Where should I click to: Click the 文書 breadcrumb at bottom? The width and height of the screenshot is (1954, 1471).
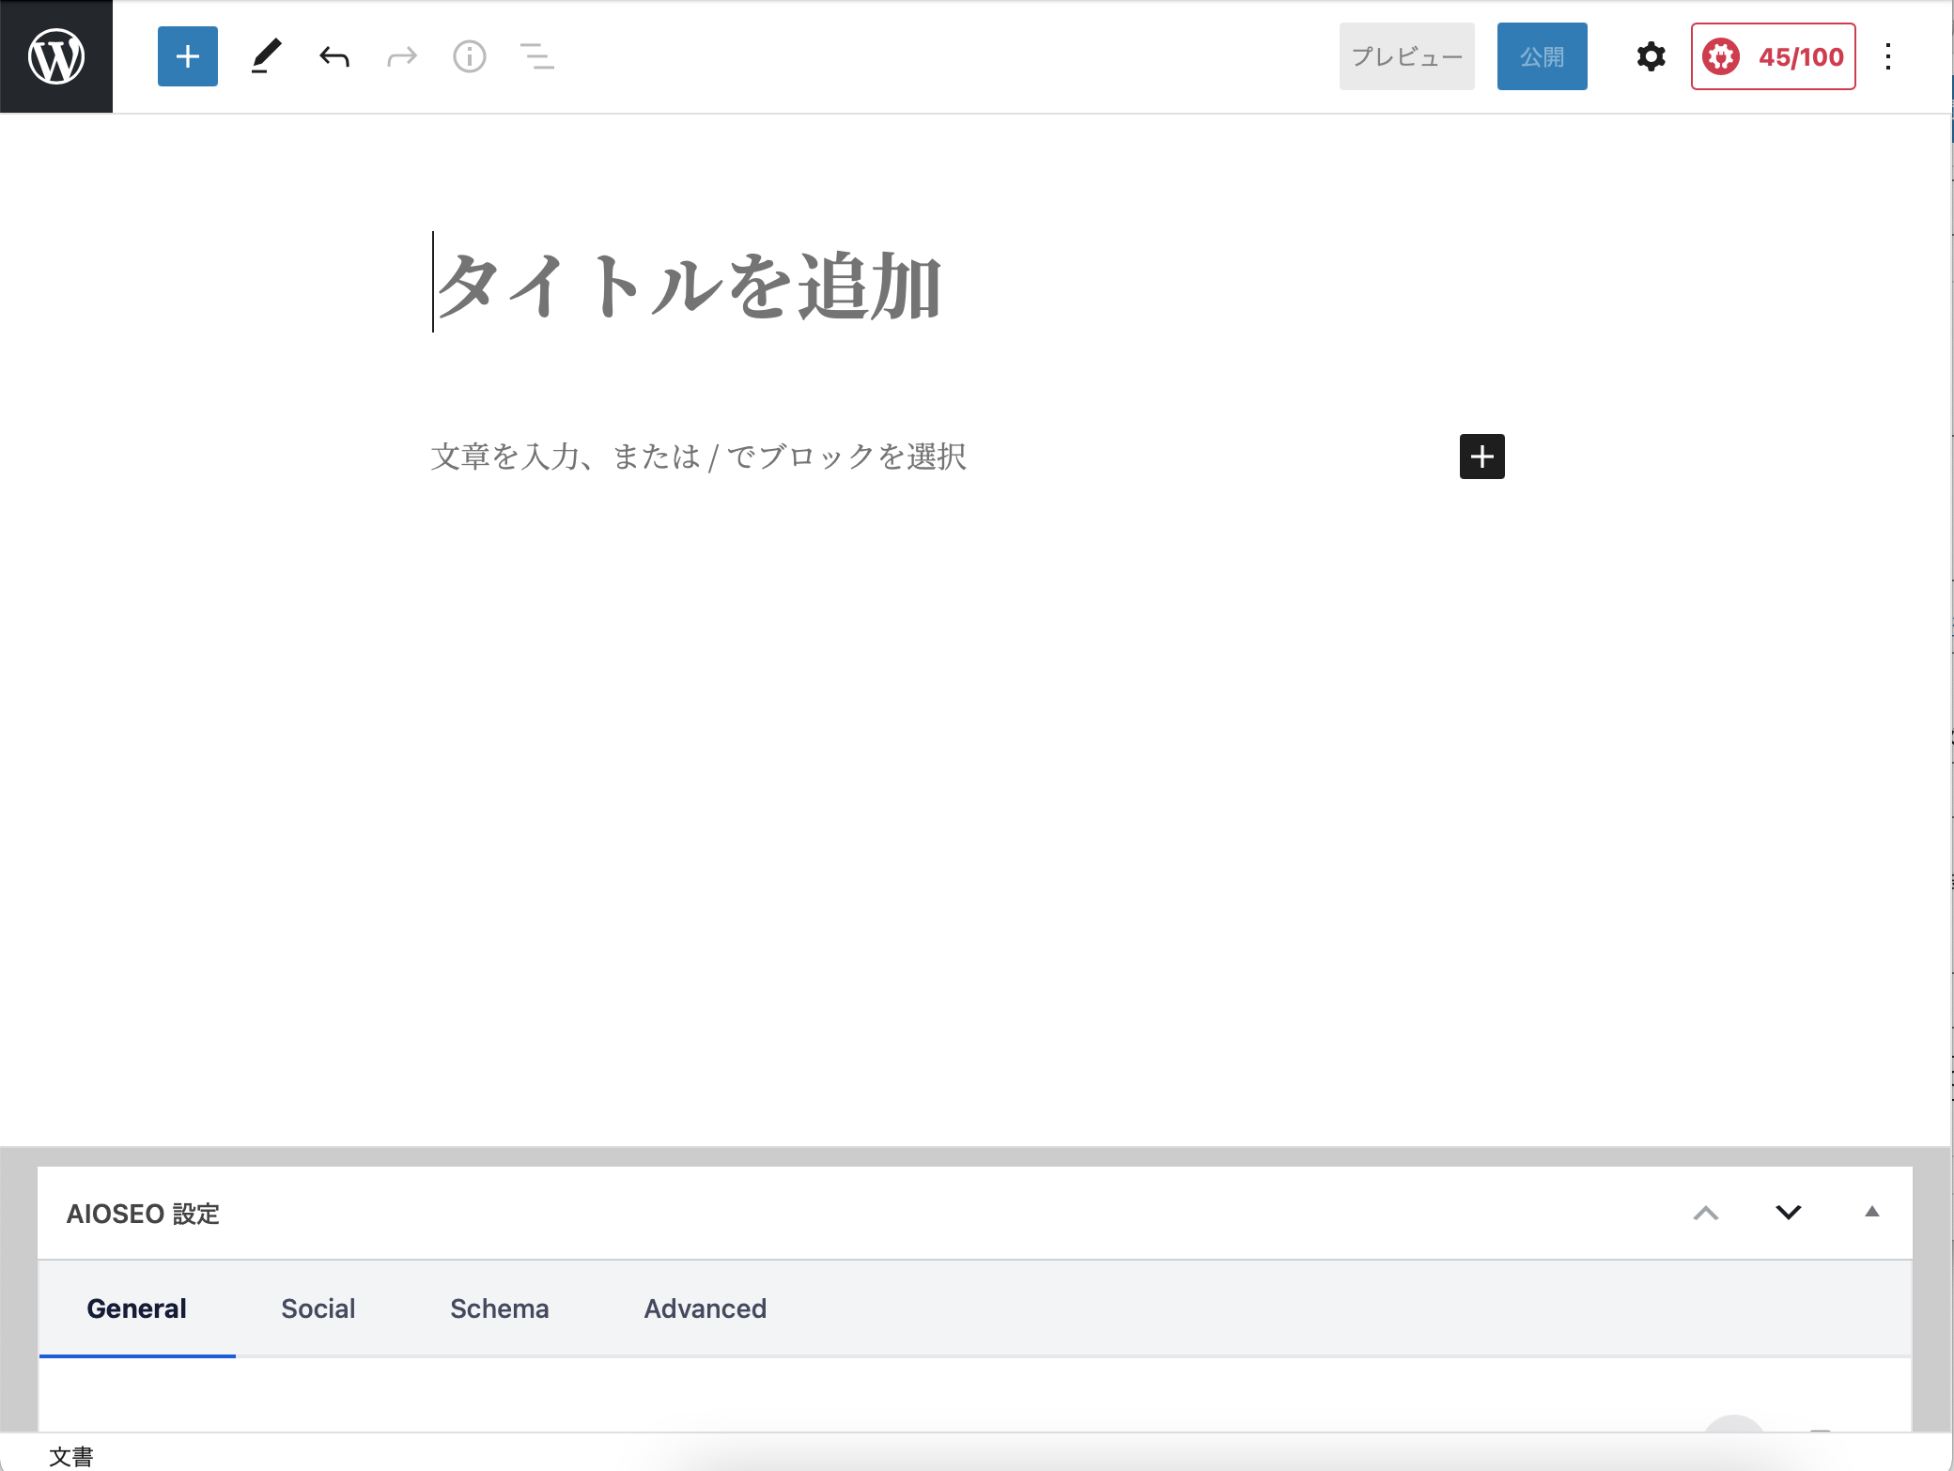pos(71,1456)
